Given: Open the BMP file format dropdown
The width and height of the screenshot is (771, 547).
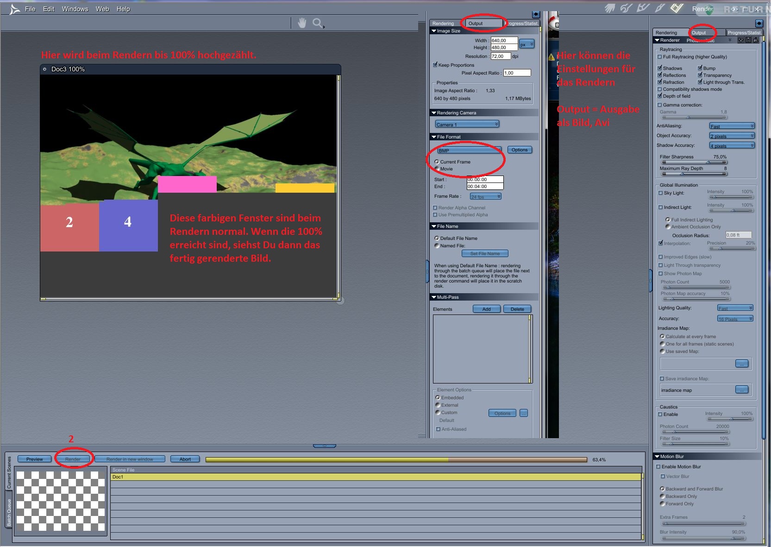Looking at the screenshot, I should coord(469,150).
